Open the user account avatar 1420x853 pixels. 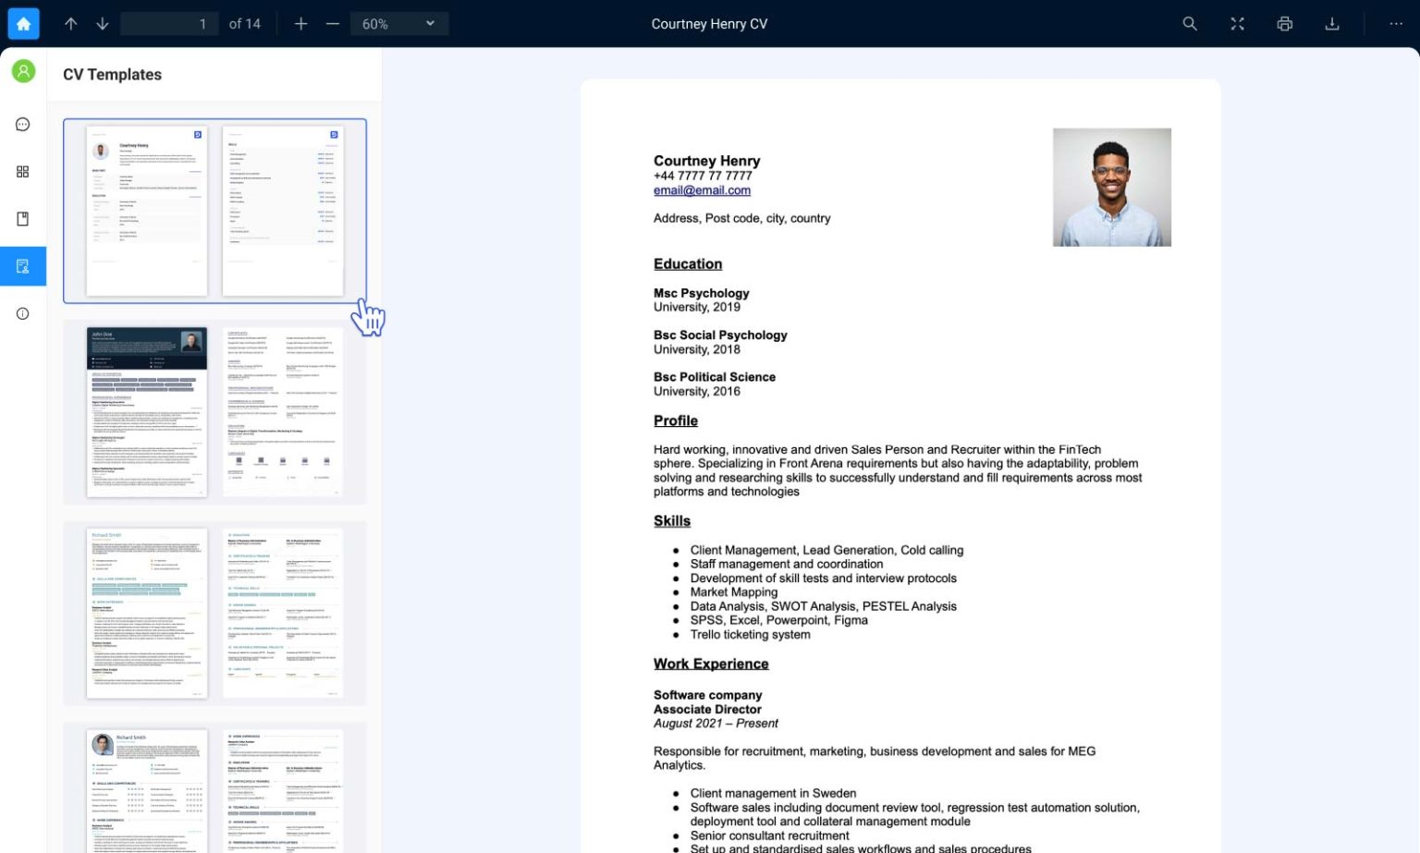point(23,70)
